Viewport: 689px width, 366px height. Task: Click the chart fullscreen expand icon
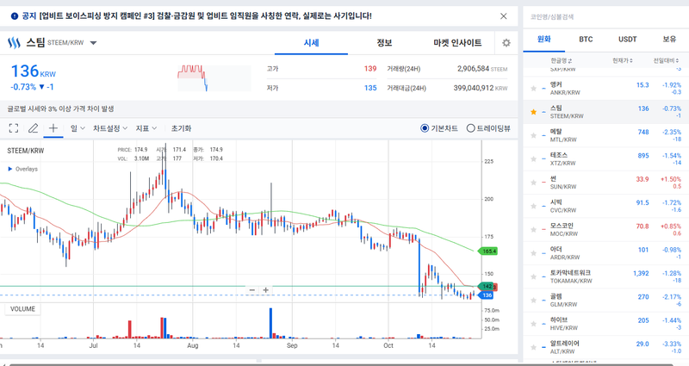(x=14, y=128)
